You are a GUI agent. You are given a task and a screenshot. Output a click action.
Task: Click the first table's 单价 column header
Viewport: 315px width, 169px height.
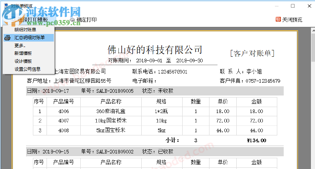pos(223,101)
